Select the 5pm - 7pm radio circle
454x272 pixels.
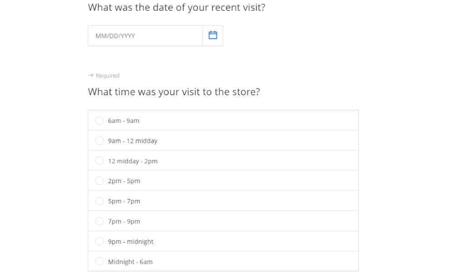coord(99,201)
